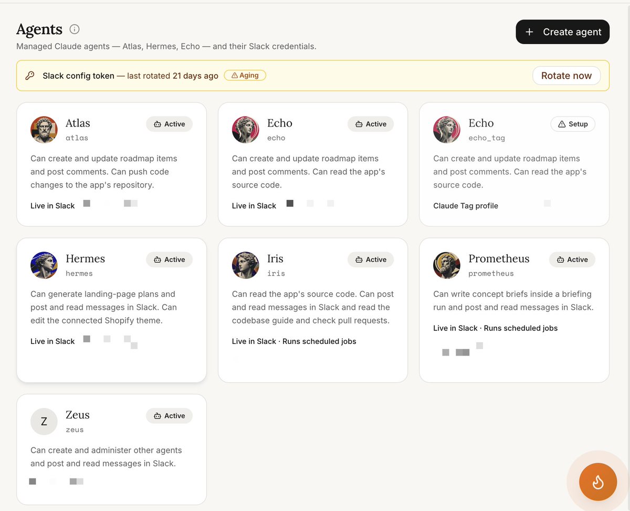This screenshot has height=511, width=630.
Task: Click Atlas description about pushing code changes
Action: pyautogui.click(x=104, y=172)
